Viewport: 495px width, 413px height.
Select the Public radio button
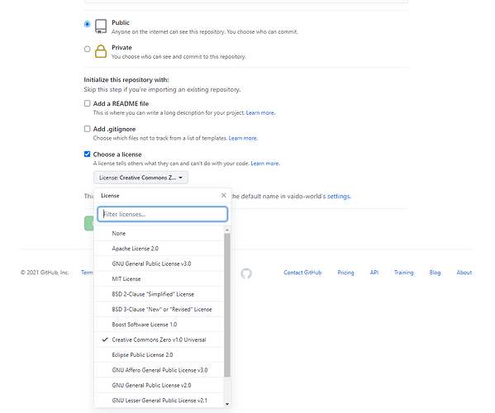point(87,24)
